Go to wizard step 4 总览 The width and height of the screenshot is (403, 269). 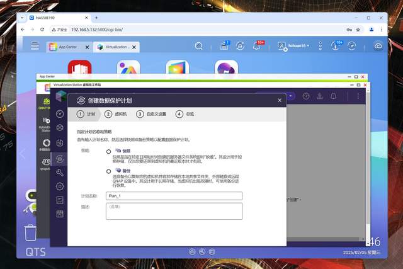[184, 114]
